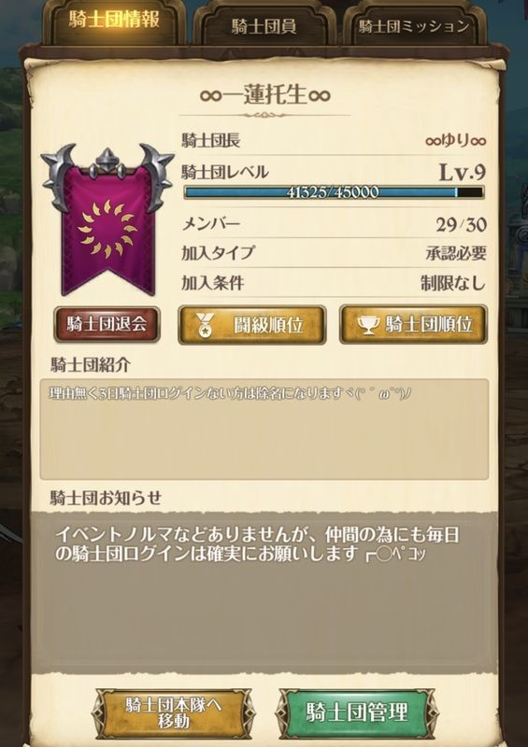Image resolution: width=528 pixels, height=747 pixels.
Task: Click the green 騎士団管理 button
Action: (x=357, y=712)
